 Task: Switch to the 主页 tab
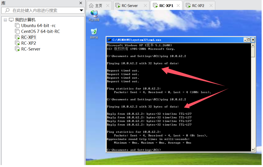(99, 6)
